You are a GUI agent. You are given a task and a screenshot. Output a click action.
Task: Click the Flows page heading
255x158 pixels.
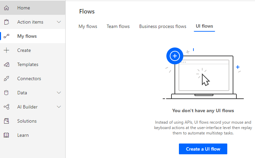87,11
